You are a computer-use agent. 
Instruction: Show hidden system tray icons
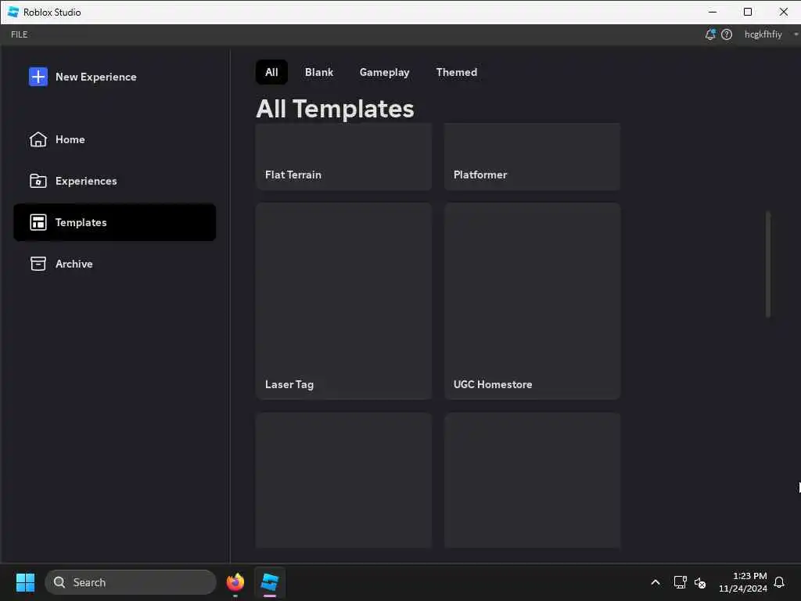(x=656, y=582)
